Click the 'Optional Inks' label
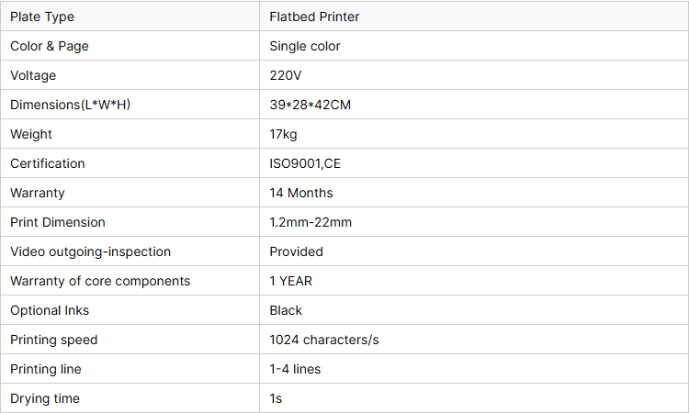The height and width of the screenshot is (413, 689). point(50,310)
